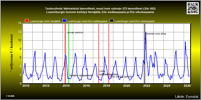Click the 'USAn Skripal sanktiot' annotation
This screenshot has width=201, height=100.
(x=121, y=77)
